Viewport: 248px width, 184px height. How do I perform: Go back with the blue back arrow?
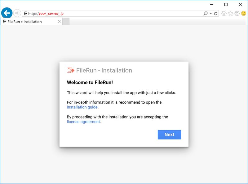tap(7, 13)
